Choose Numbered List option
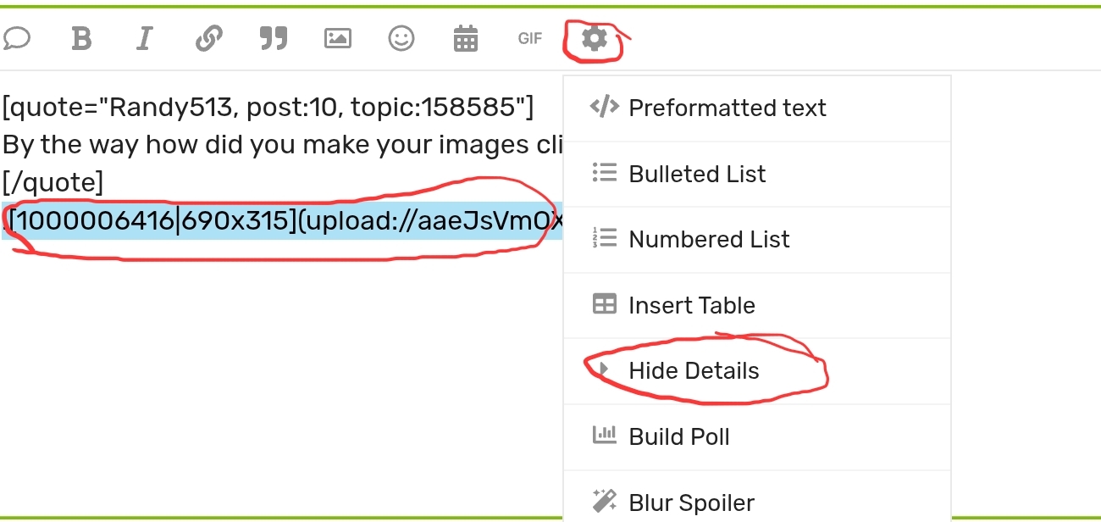 (x=708, y=240)
